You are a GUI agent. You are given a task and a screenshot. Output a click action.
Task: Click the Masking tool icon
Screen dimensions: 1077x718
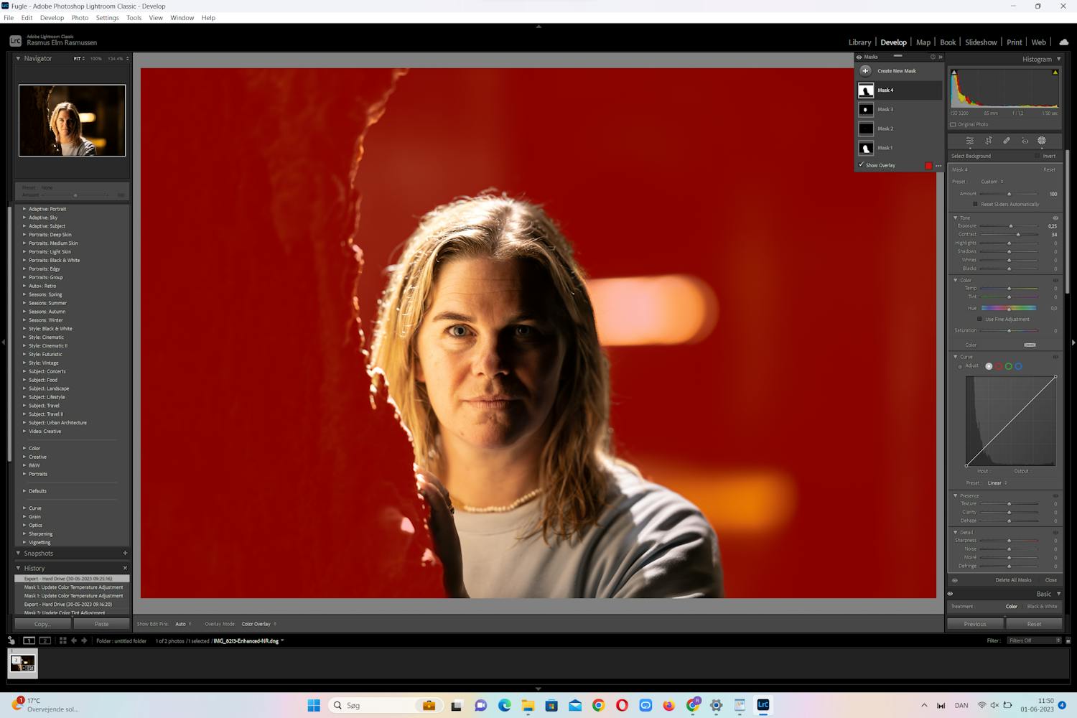click(1042, 141)
